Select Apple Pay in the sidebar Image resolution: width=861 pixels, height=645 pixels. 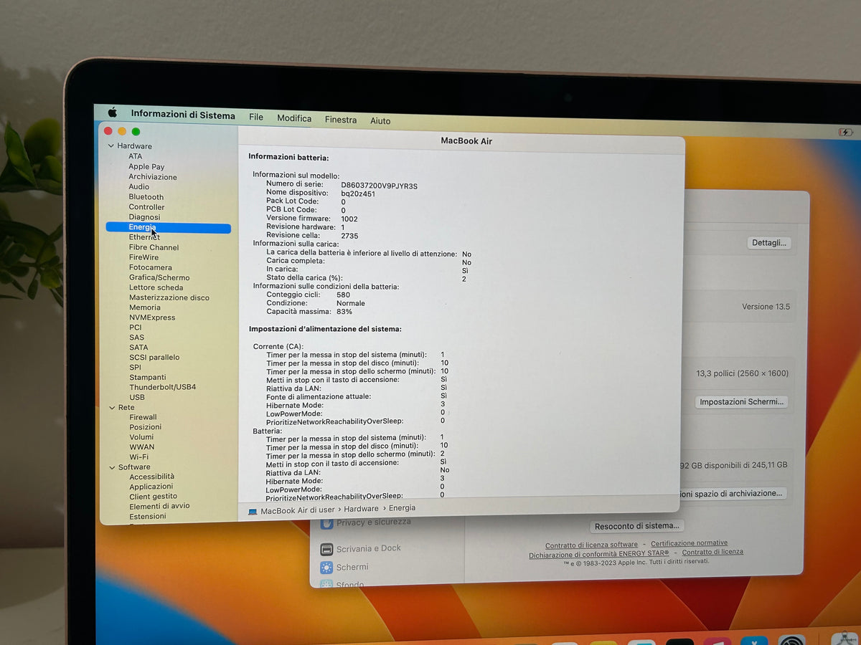(x=146, y=167)
